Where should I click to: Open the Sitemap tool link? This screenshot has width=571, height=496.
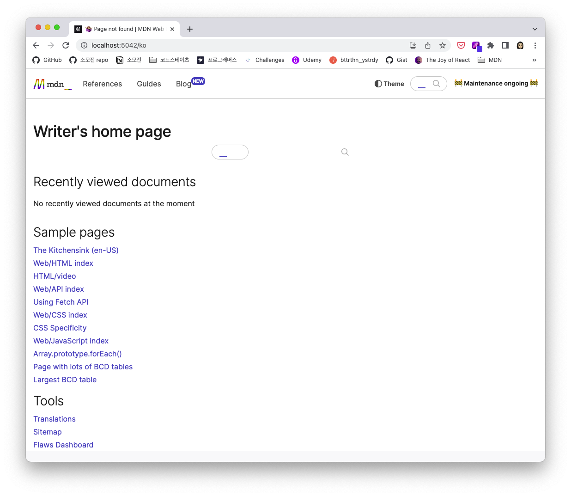click(47, 432)
